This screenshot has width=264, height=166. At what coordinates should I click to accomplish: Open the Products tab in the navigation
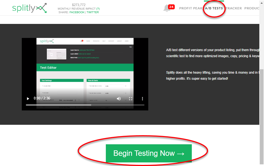[252, 8]
